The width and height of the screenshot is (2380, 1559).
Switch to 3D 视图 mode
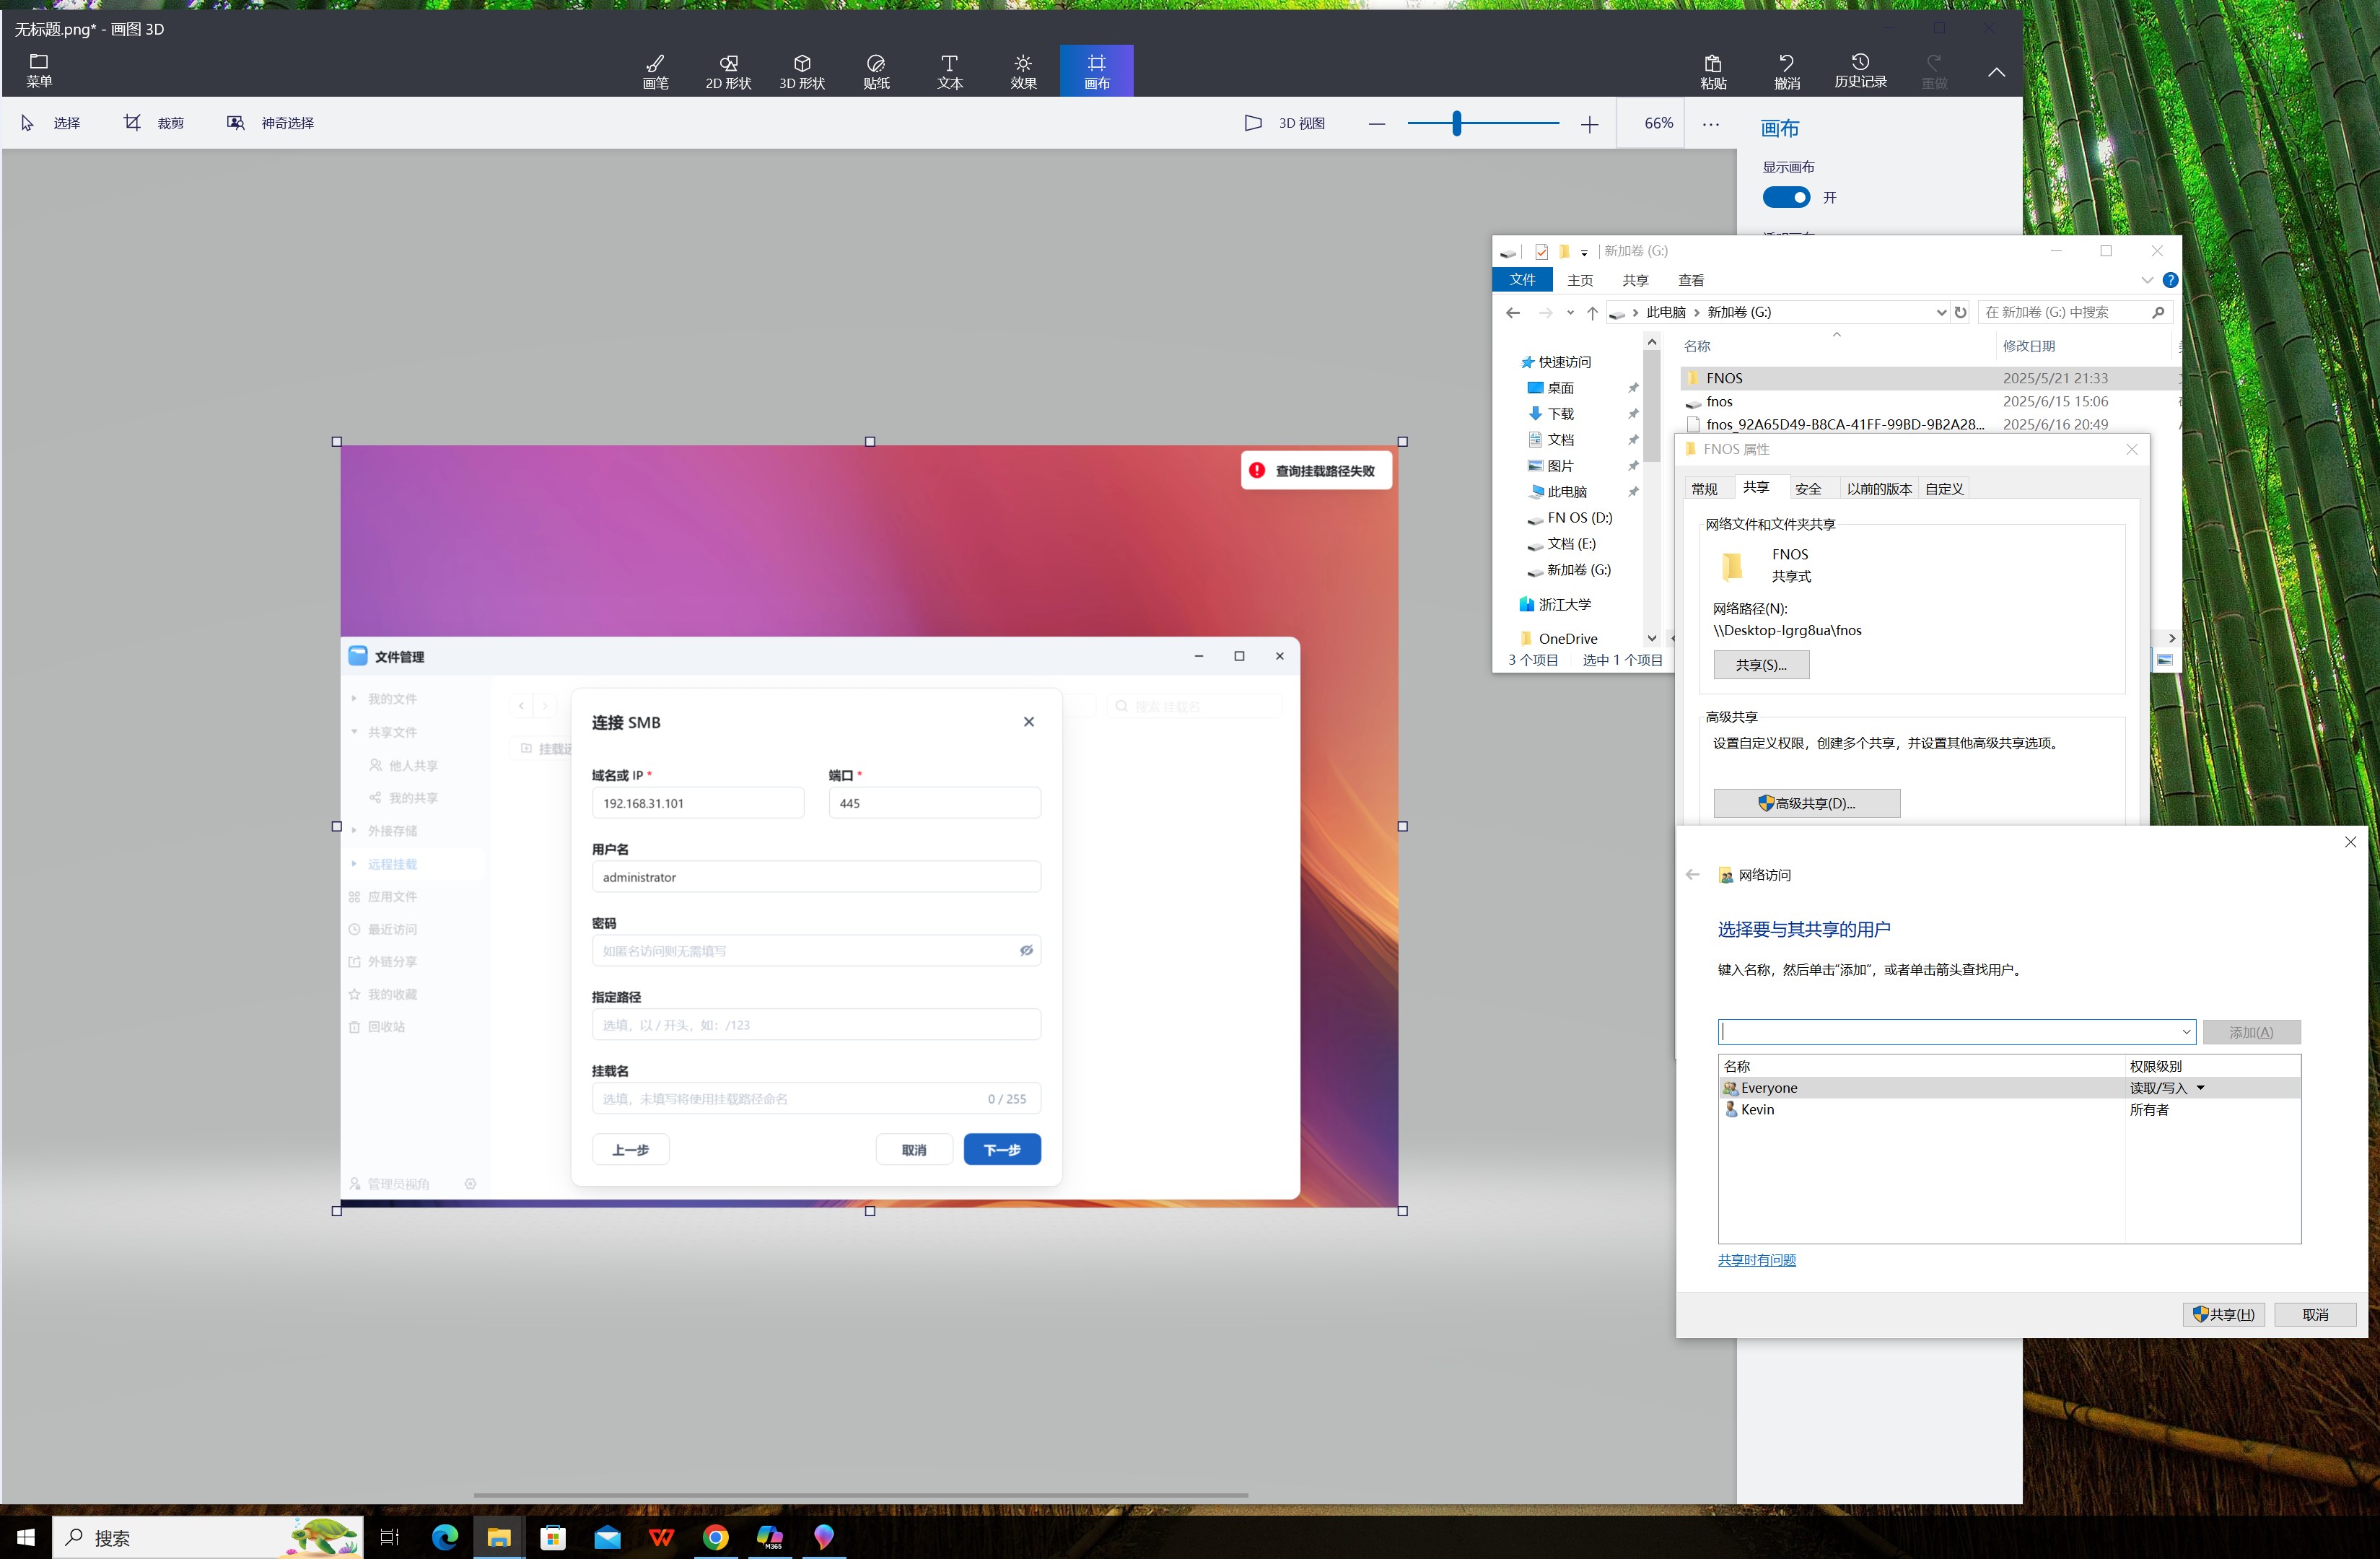point(1285,123)
